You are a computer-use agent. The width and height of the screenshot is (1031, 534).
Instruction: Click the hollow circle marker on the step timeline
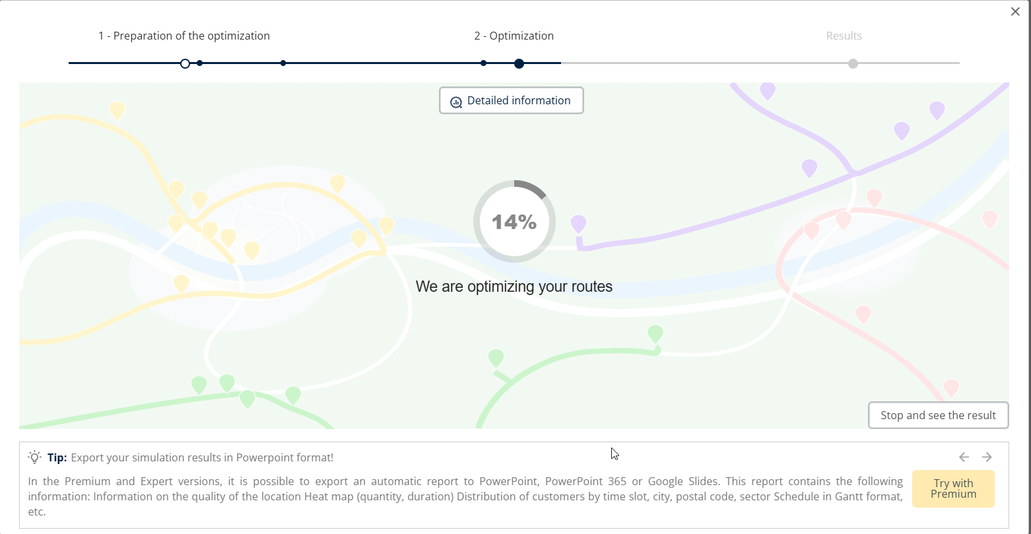coord(185,63)
